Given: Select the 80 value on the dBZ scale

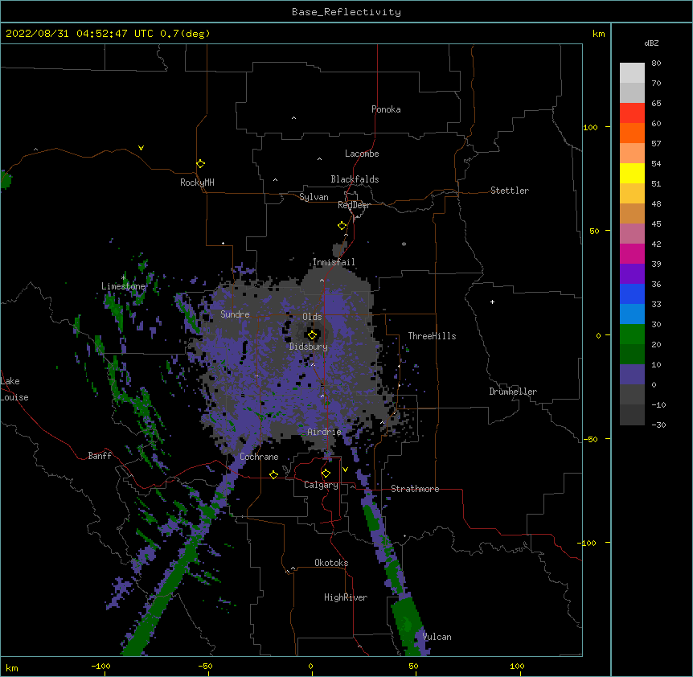Looking at the screenshot, I should [656, 64].
